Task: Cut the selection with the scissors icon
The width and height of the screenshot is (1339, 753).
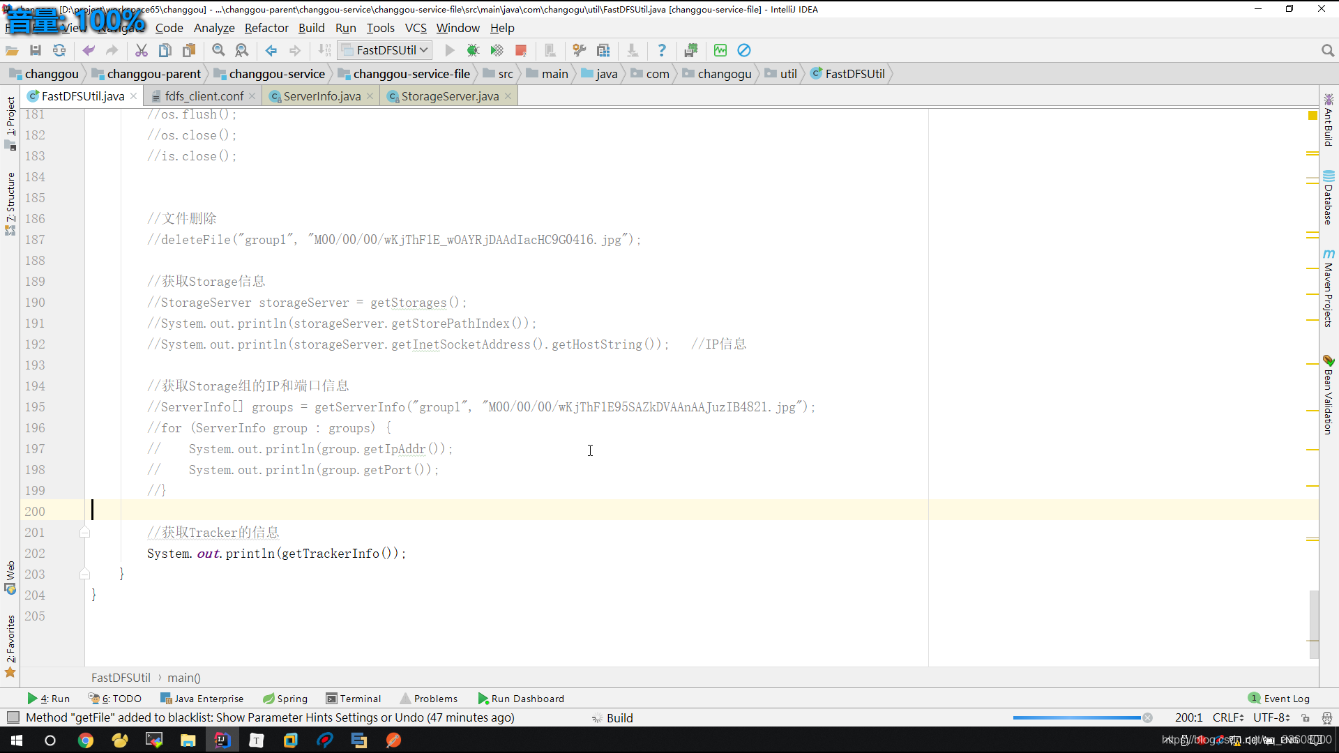Action: tap(142, 50)
